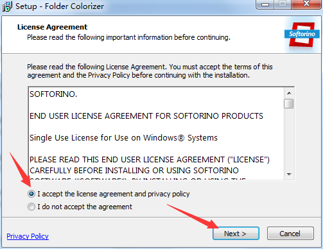This screenshot has height=249, width=323.
Task: Click the 'END USER LICENSE AGREEMENT' line
Action: click(146, 116)
